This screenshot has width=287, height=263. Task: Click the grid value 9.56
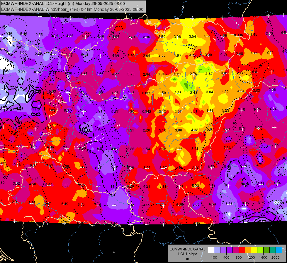pyautogui.click(x=196, y=205)
